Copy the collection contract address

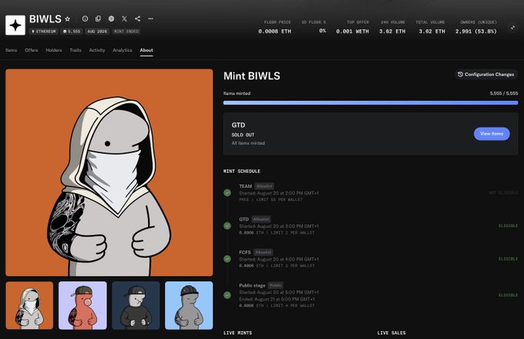[98, 18]
